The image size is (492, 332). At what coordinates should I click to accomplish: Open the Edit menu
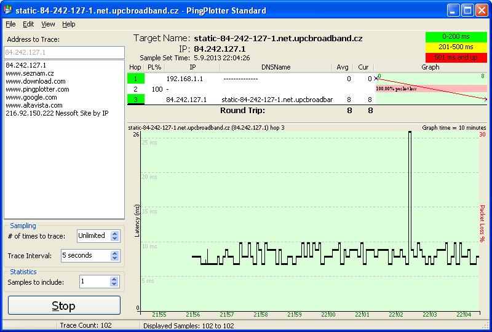click(28, 24)
